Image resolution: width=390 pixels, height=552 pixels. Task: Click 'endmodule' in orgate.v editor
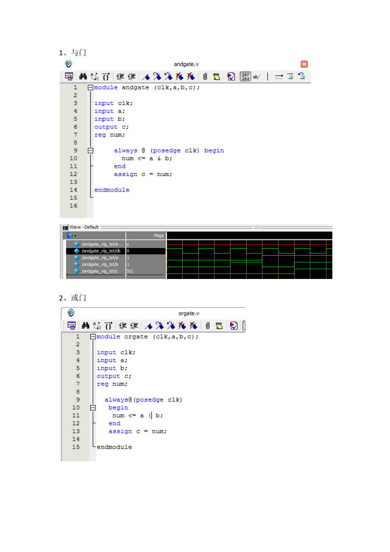[114, 447]
